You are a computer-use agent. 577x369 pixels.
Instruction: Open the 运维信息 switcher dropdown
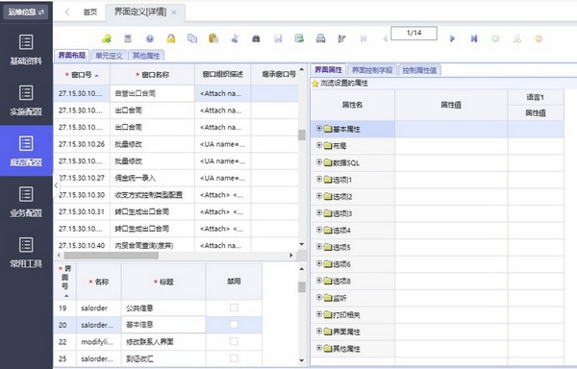(x=26, y=12)
